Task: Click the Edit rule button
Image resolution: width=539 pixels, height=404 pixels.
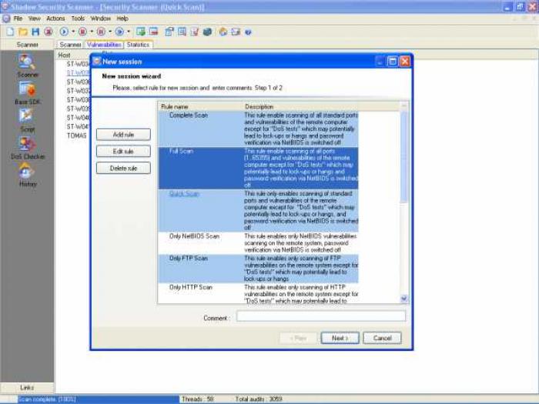Action: (x=123, y=152)
